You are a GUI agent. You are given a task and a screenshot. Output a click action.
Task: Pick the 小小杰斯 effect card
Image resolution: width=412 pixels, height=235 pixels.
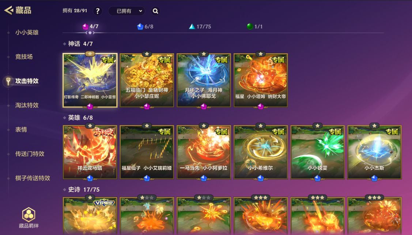[374, 152]
